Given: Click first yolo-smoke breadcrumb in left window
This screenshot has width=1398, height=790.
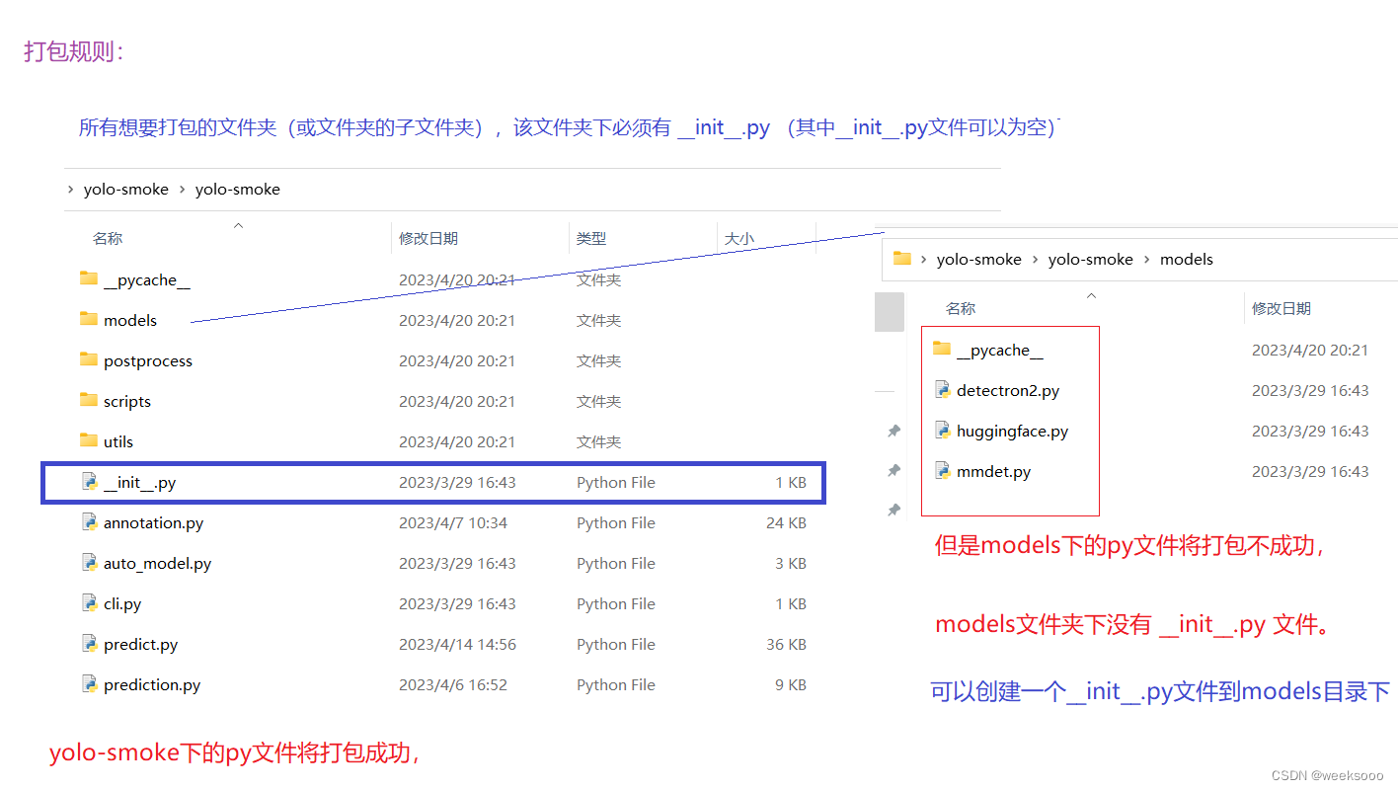Looking at the screenshot, I should click(126, 190).
